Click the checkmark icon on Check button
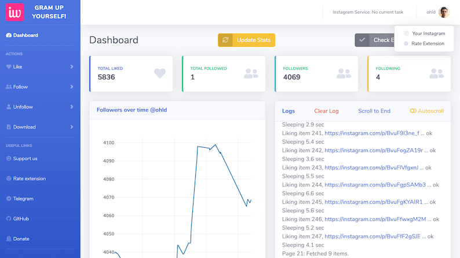The width and height of the screenshot is (460, 258). 362,40
